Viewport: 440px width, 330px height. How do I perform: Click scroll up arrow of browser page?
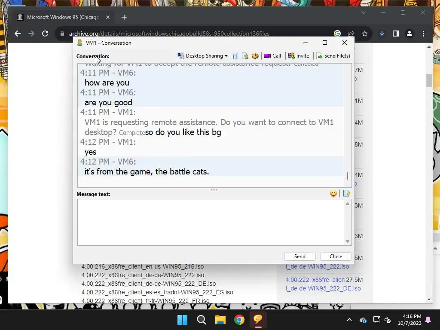(x=429, y=47)
